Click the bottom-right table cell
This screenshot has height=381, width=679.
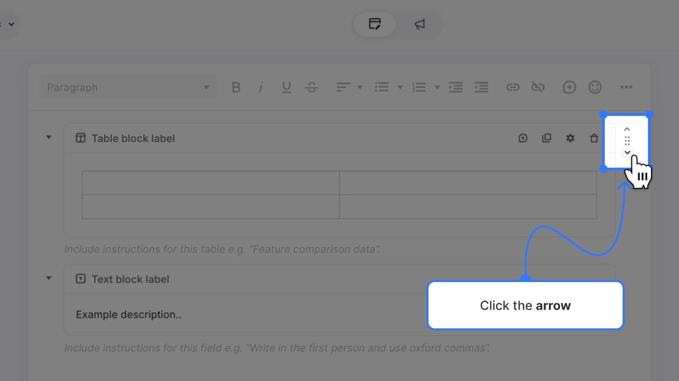click(468, 207)
